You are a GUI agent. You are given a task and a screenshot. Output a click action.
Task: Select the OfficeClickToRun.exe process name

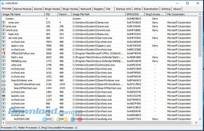point(23,53)
